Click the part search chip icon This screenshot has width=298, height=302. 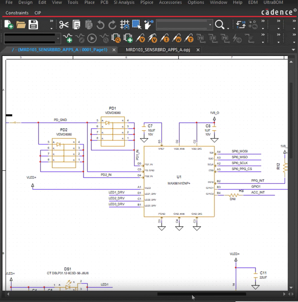[x=116, y=38]
